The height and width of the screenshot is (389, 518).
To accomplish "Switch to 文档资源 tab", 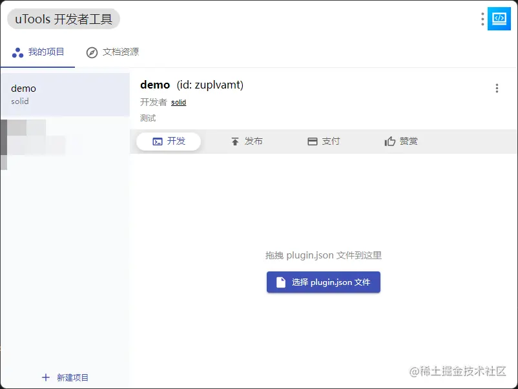I will coord(112,52).
